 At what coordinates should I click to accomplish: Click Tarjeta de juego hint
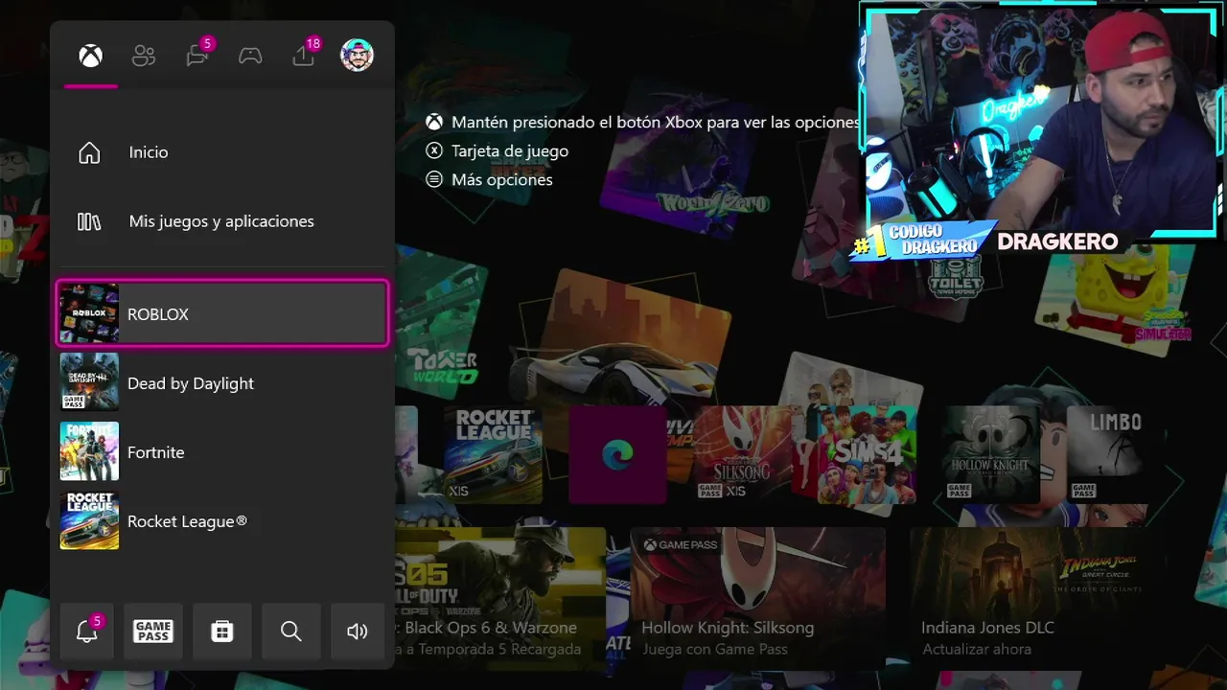click(498, 150)
